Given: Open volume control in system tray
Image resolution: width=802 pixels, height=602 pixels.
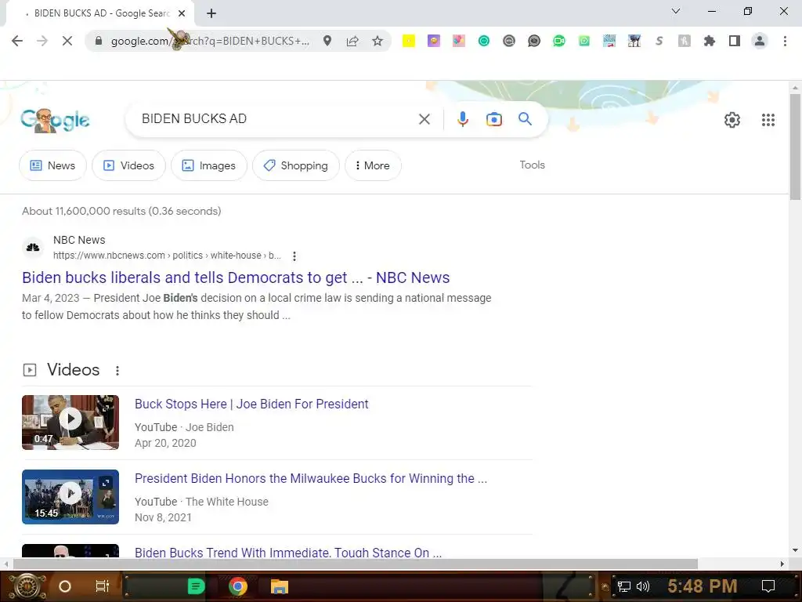Looking at the screenshot, I should point(643,586).
